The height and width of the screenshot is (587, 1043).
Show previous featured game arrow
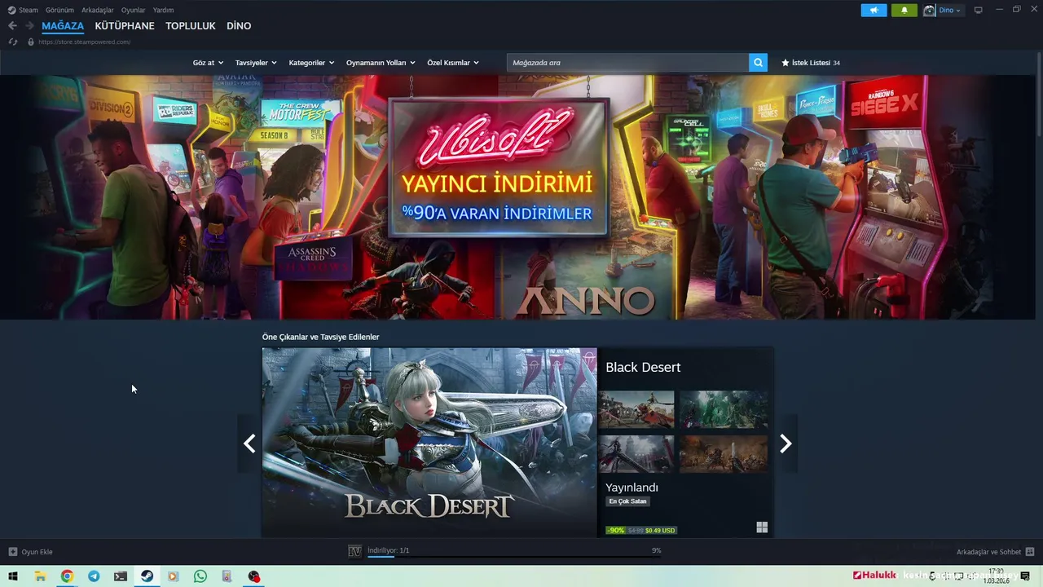tap(249, 444)
